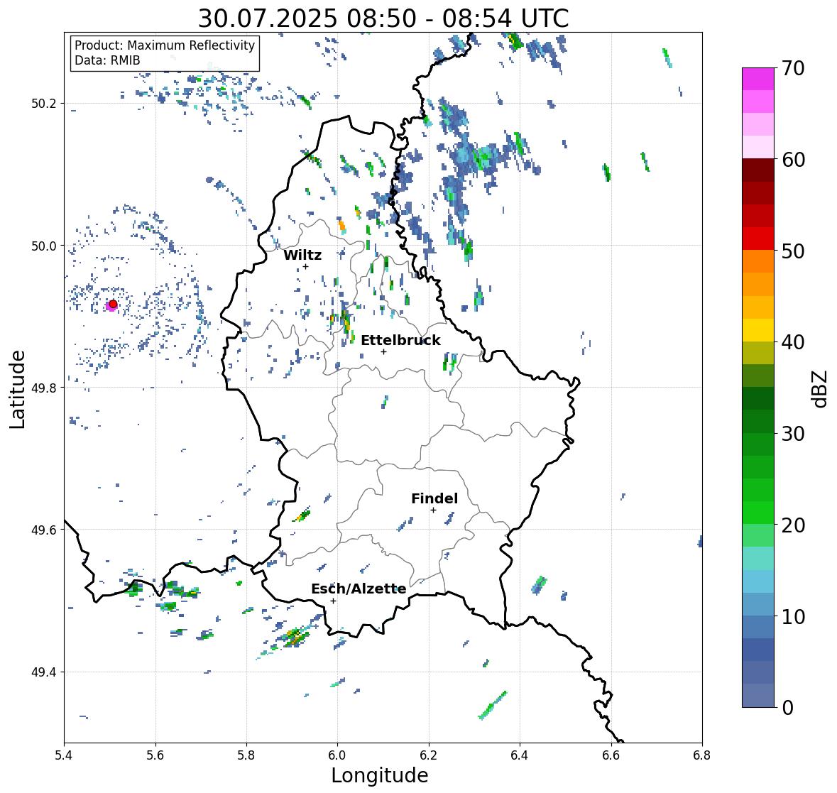
Task: Click the colorbar tick label 50
Action: click(793, 251)
